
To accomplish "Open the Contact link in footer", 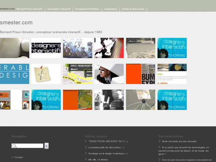I will coord(19,157).
